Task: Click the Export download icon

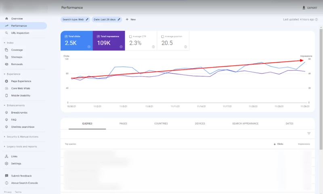Action: [x=304, y=8]
